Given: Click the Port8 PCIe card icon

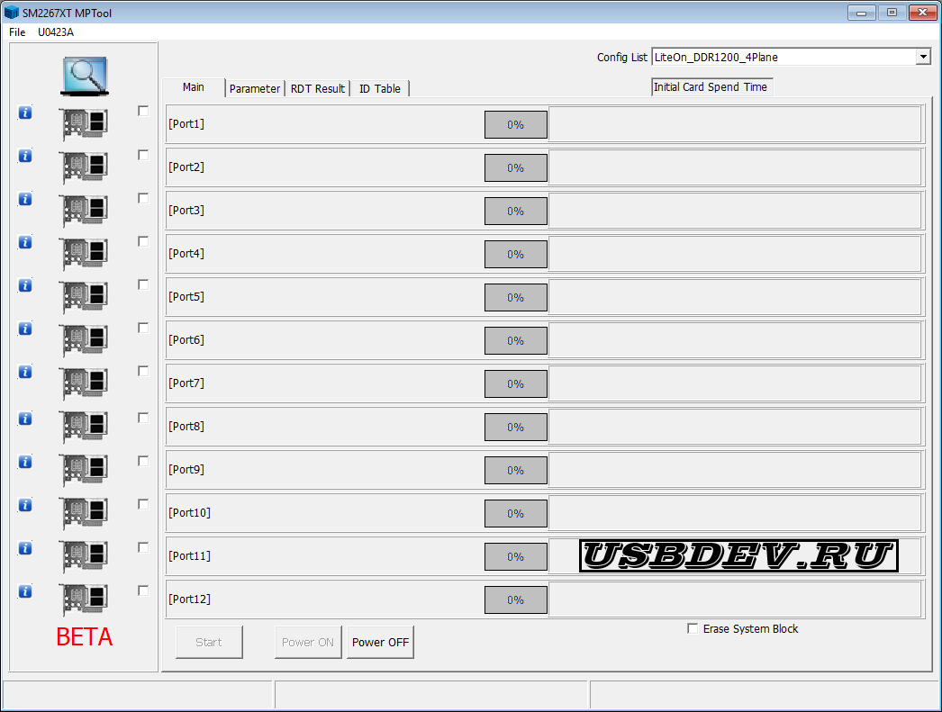Looking at the screenshot, I should (x=84, y=427).
